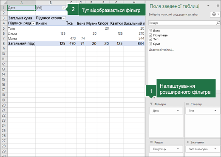Open the Tools gear icon in fields pane
This screenshot has height=157, width=221.
pyautogui.click(x=214, y=14)
